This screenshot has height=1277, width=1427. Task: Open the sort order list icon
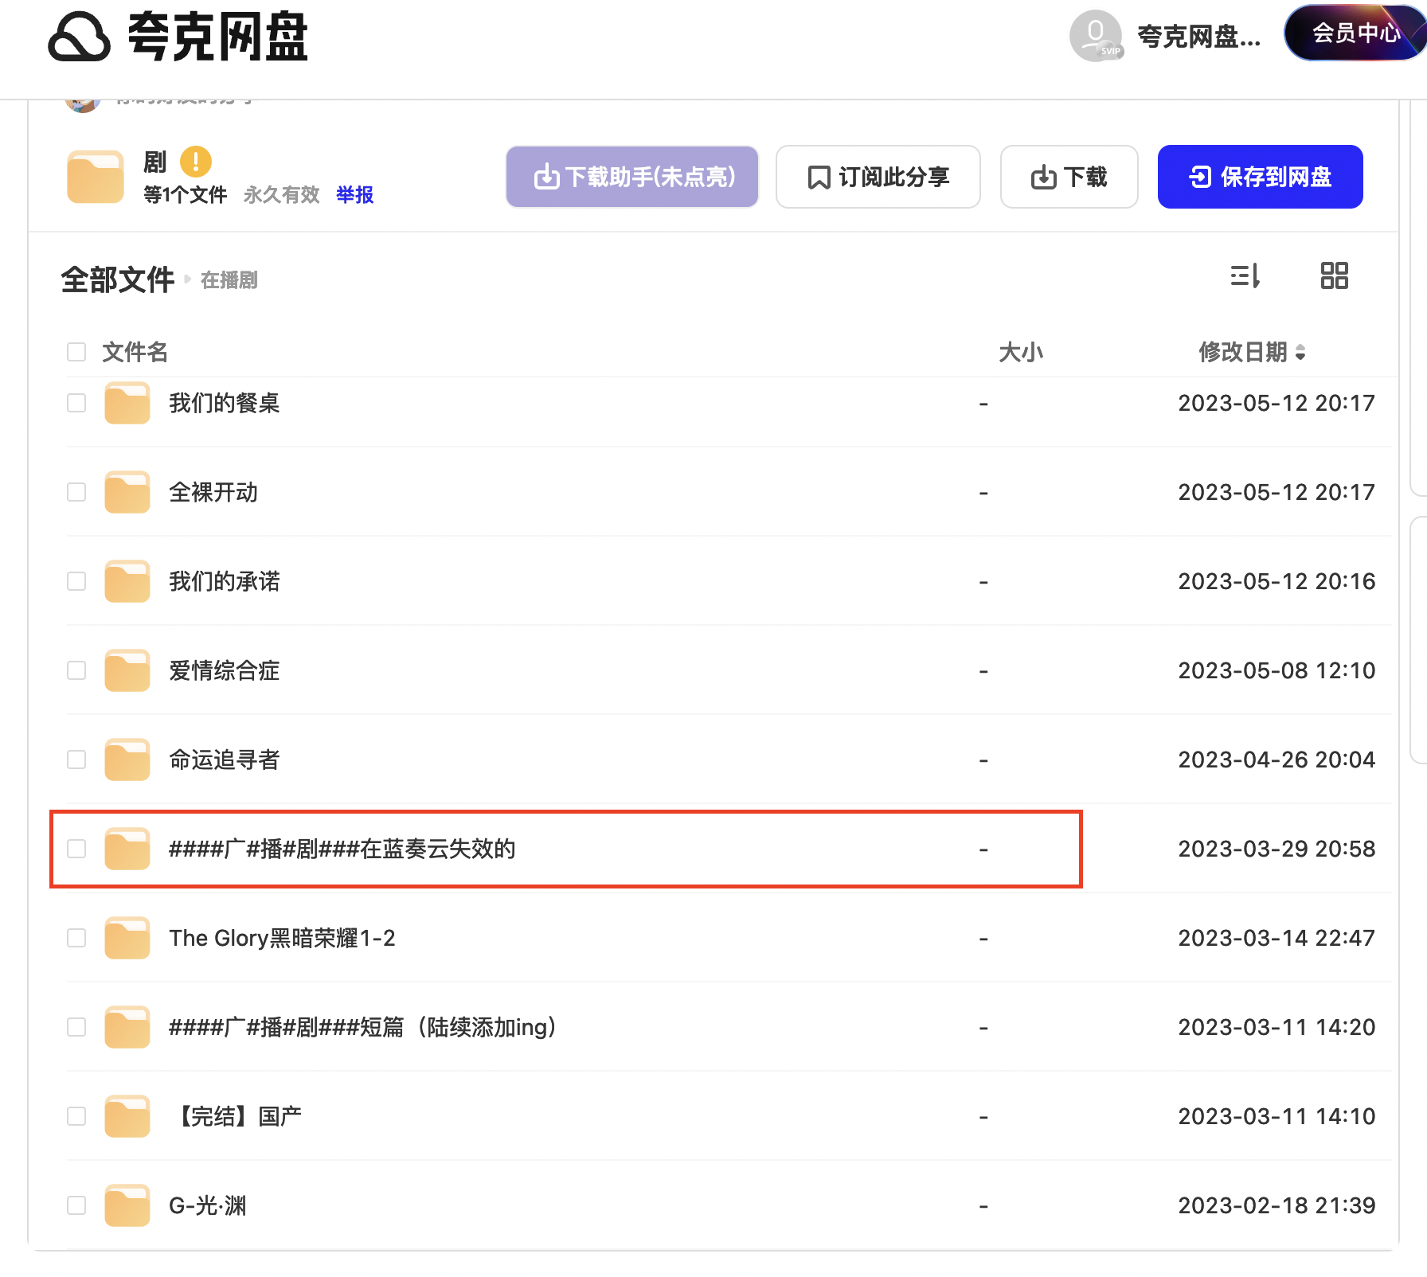click(1245, 276)
